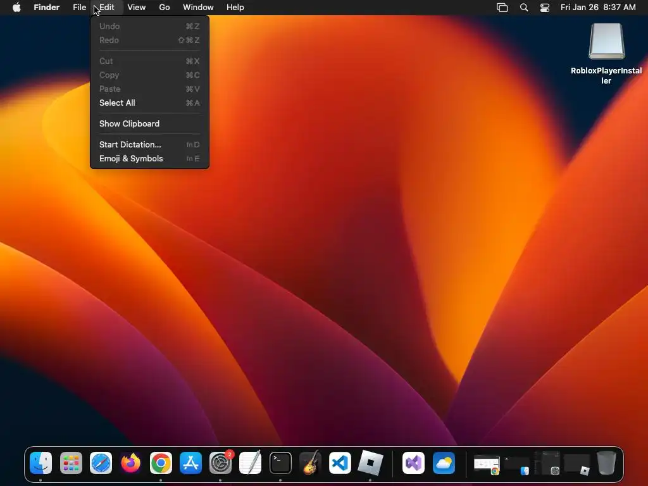648x486 pixels.
Task: Click the Stage Manager menu bar icon
Action: pos(502,8)
